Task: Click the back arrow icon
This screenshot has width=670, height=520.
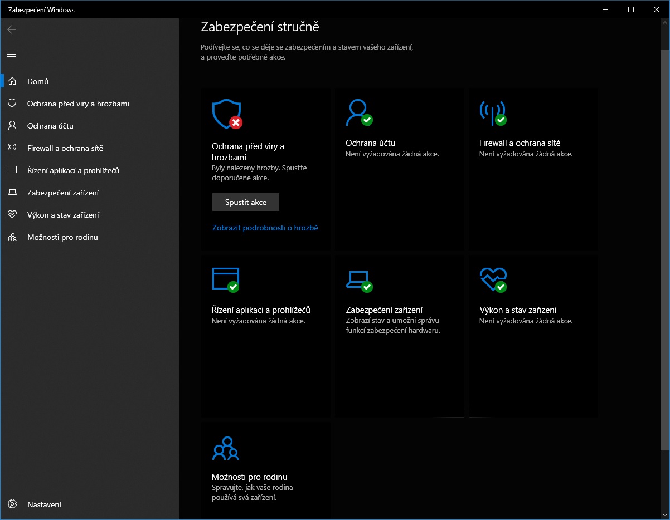Action: (12, 30)
